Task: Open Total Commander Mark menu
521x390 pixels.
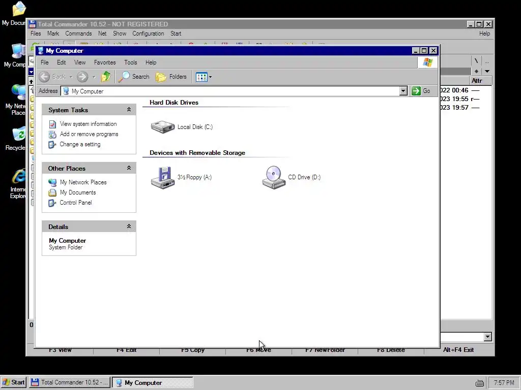Action: point(53,34)
